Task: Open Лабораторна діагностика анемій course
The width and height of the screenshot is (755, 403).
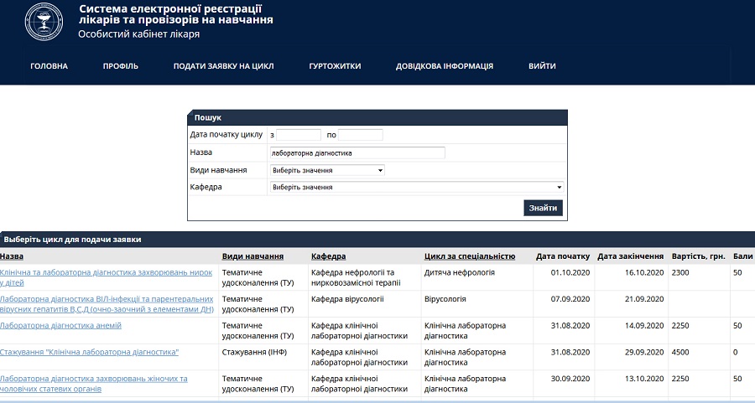Action: click(x=60, y=326)
